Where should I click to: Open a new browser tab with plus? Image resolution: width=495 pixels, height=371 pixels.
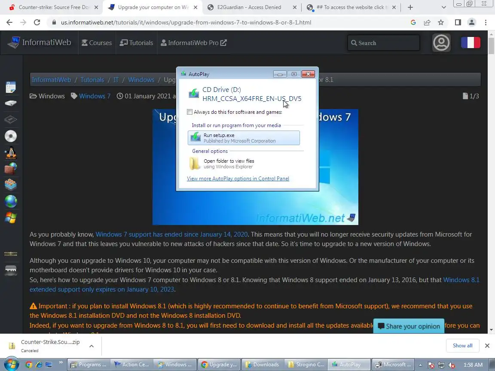pos(410,7)
